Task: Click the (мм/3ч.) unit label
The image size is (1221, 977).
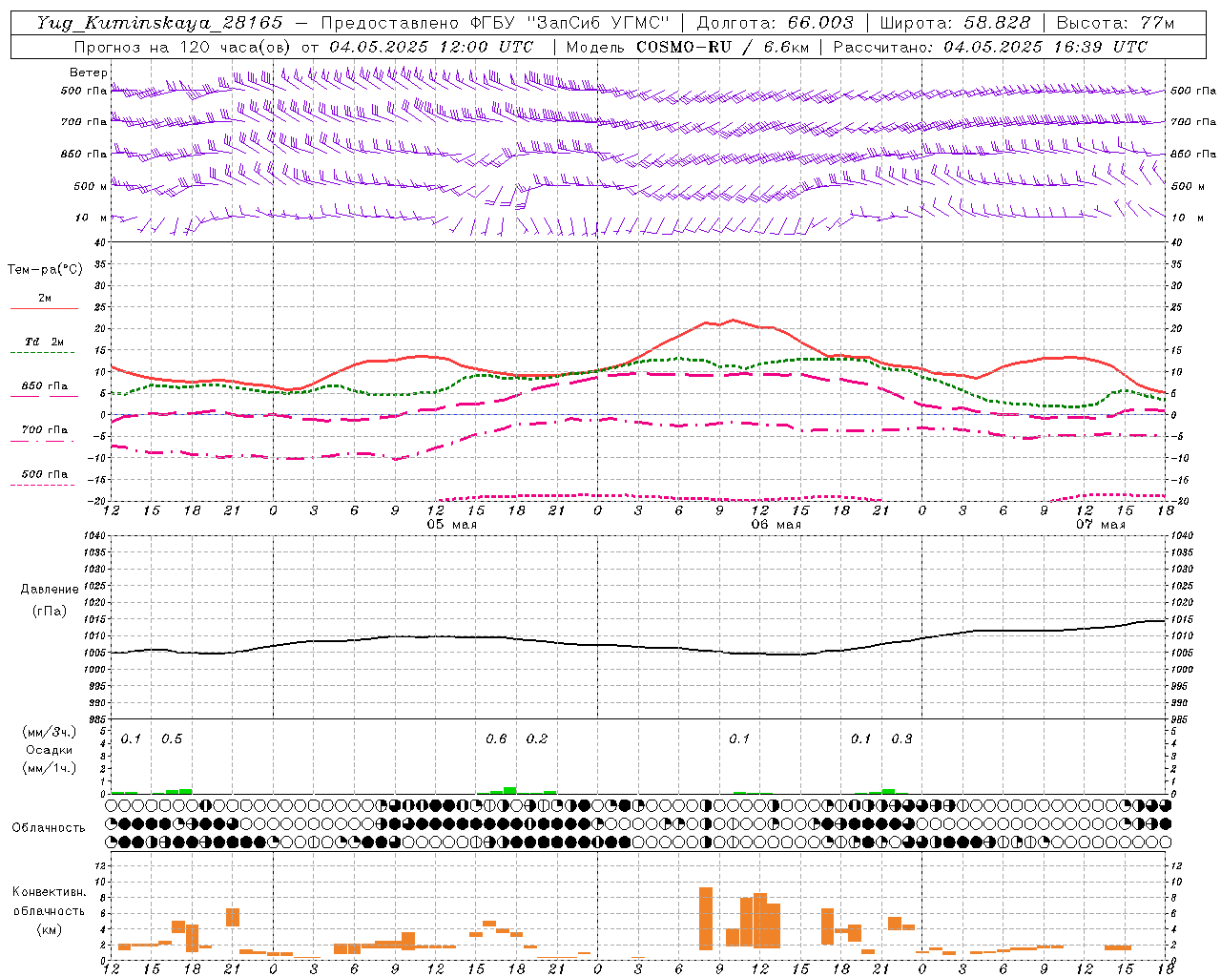Action: [x=50, y=732]
